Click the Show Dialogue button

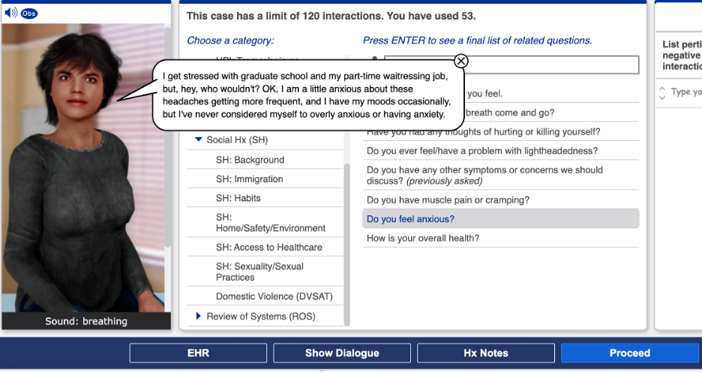[x=342, y=353]
